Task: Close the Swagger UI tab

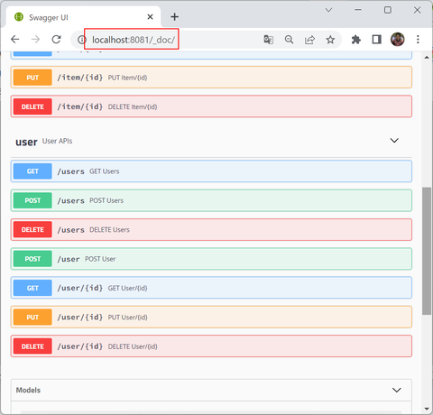Action: tap(150, 17)
